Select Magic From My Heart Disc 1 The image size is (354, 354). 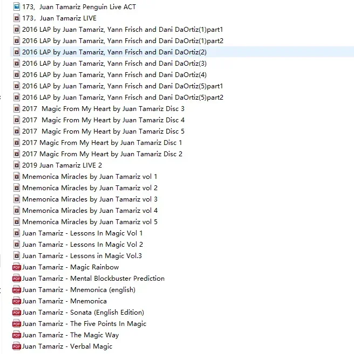pos(102,142)
